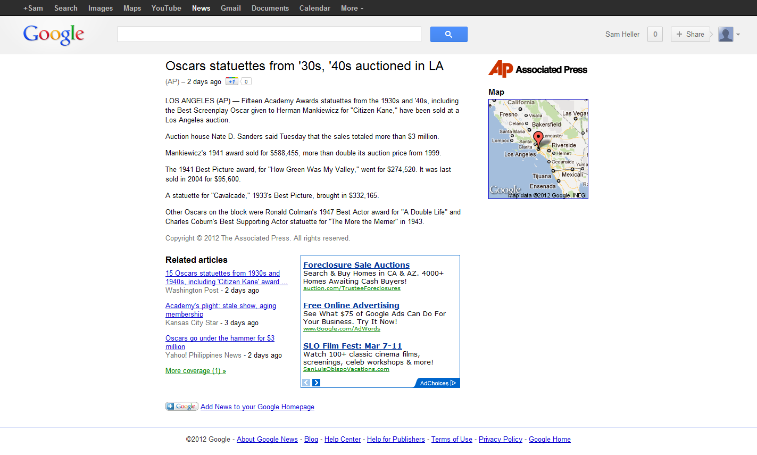Click the +1 button under the headline
Screen dimensions: 757x455
[x=231, y=81]
